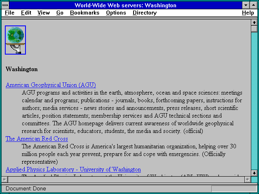This screenshot has width=259, height=194.
Task: Click the 'World-Wide Web servers: Washington' title bar
Action: [x=125, y=5]
